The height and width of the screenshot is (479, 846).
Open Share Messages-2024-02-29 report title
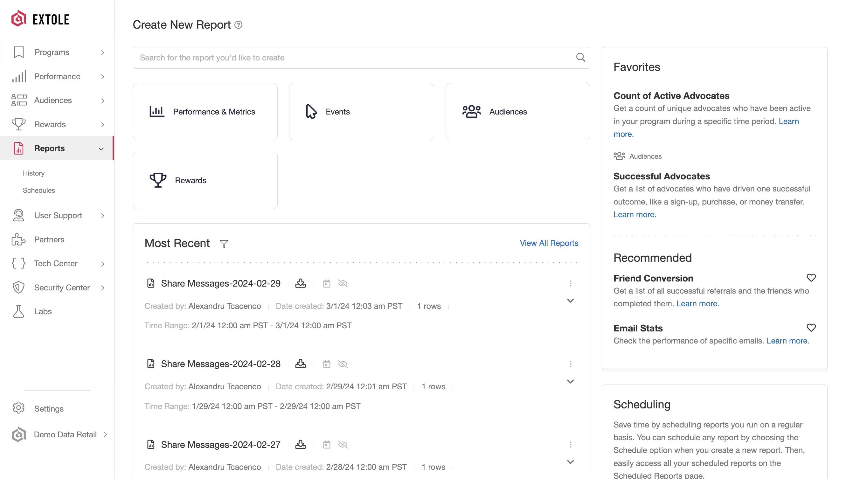[x=220, y=283]
